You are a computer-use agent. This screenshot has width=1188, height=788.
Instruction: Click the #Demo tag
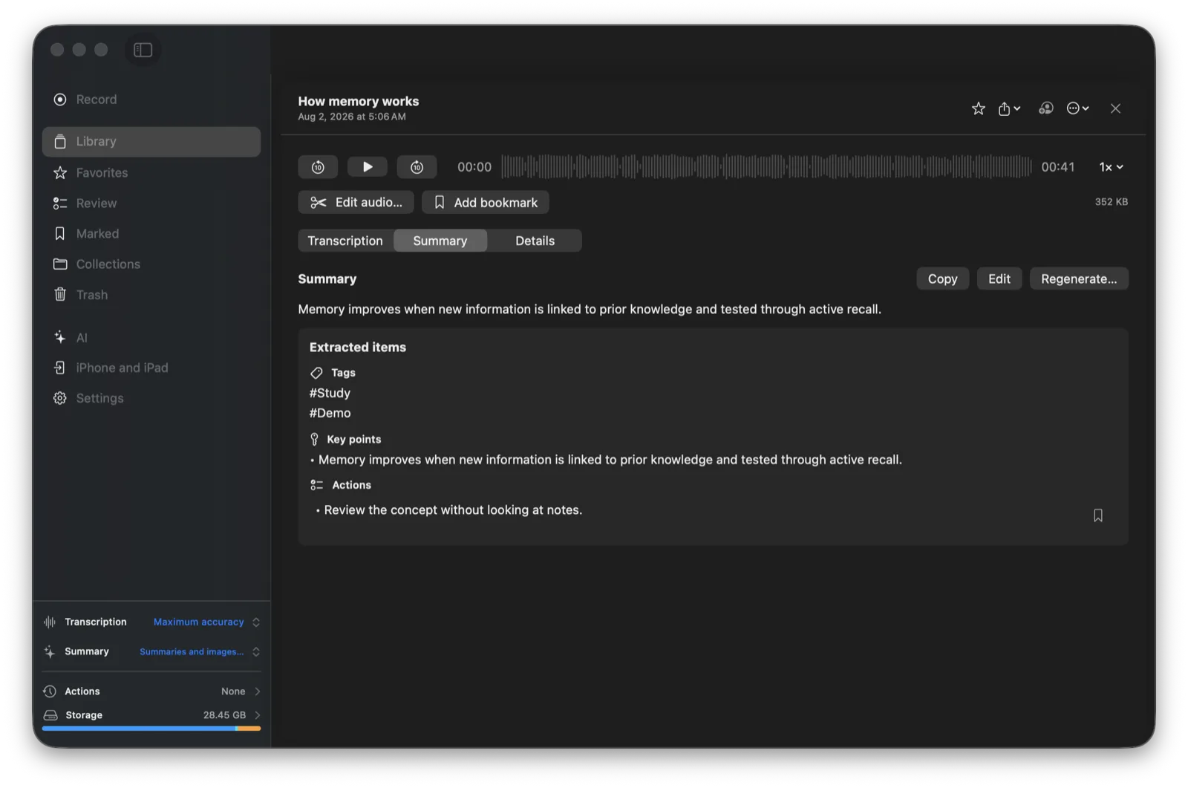coord(330,414)
